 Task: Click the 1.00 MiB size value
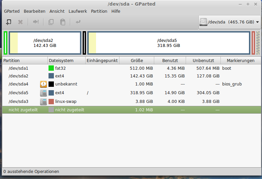click(x=144, y=84)
